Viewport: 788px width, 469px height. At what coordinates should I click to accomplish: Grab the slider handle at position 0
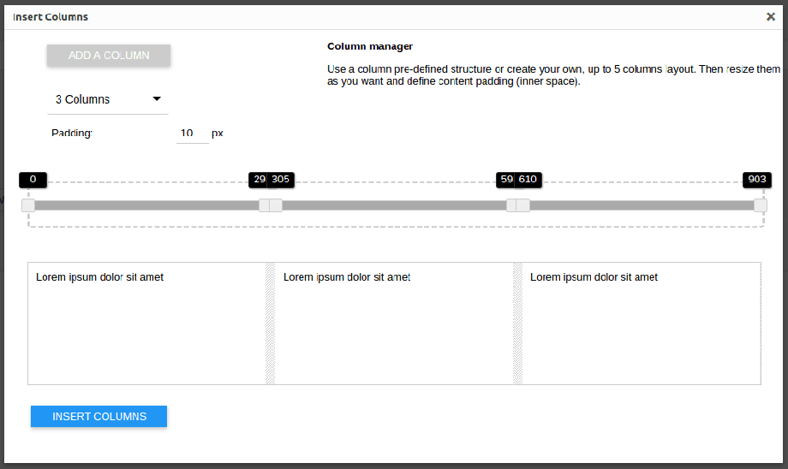[x=28, y=205]
